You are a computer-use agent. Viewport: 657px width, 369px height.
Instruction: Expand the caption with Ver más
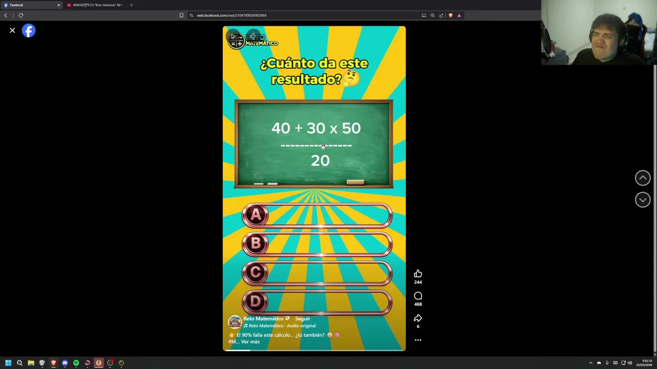250,342
